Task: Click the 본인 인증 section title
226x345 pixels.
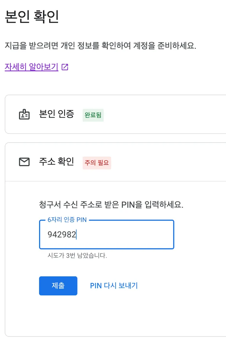Action: [56, 114]
